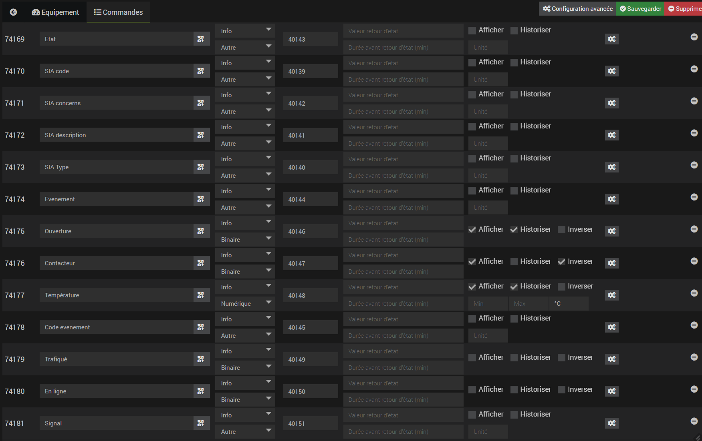Open advanced settings gears for SIA Type row
Viewport: 702px width, 441px height.
tap(612, 167)
